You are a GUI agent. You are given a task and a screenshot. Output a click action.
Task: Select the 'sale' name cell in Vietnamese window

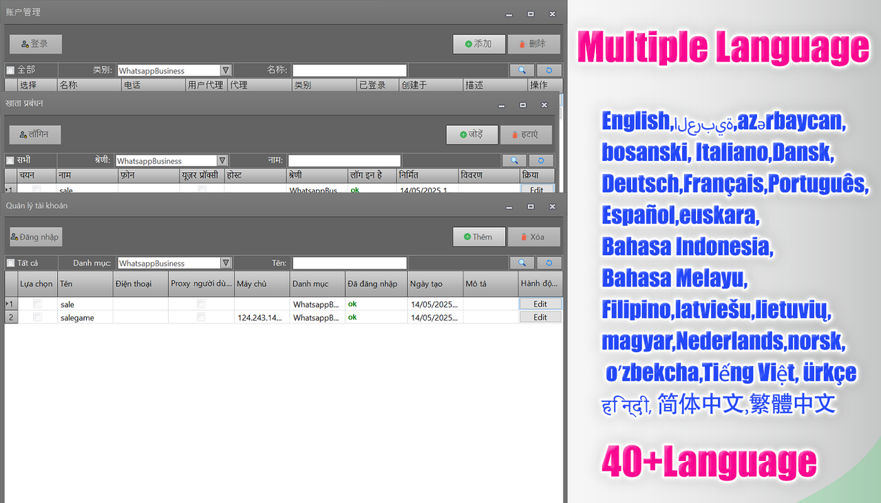coord(85,304)
